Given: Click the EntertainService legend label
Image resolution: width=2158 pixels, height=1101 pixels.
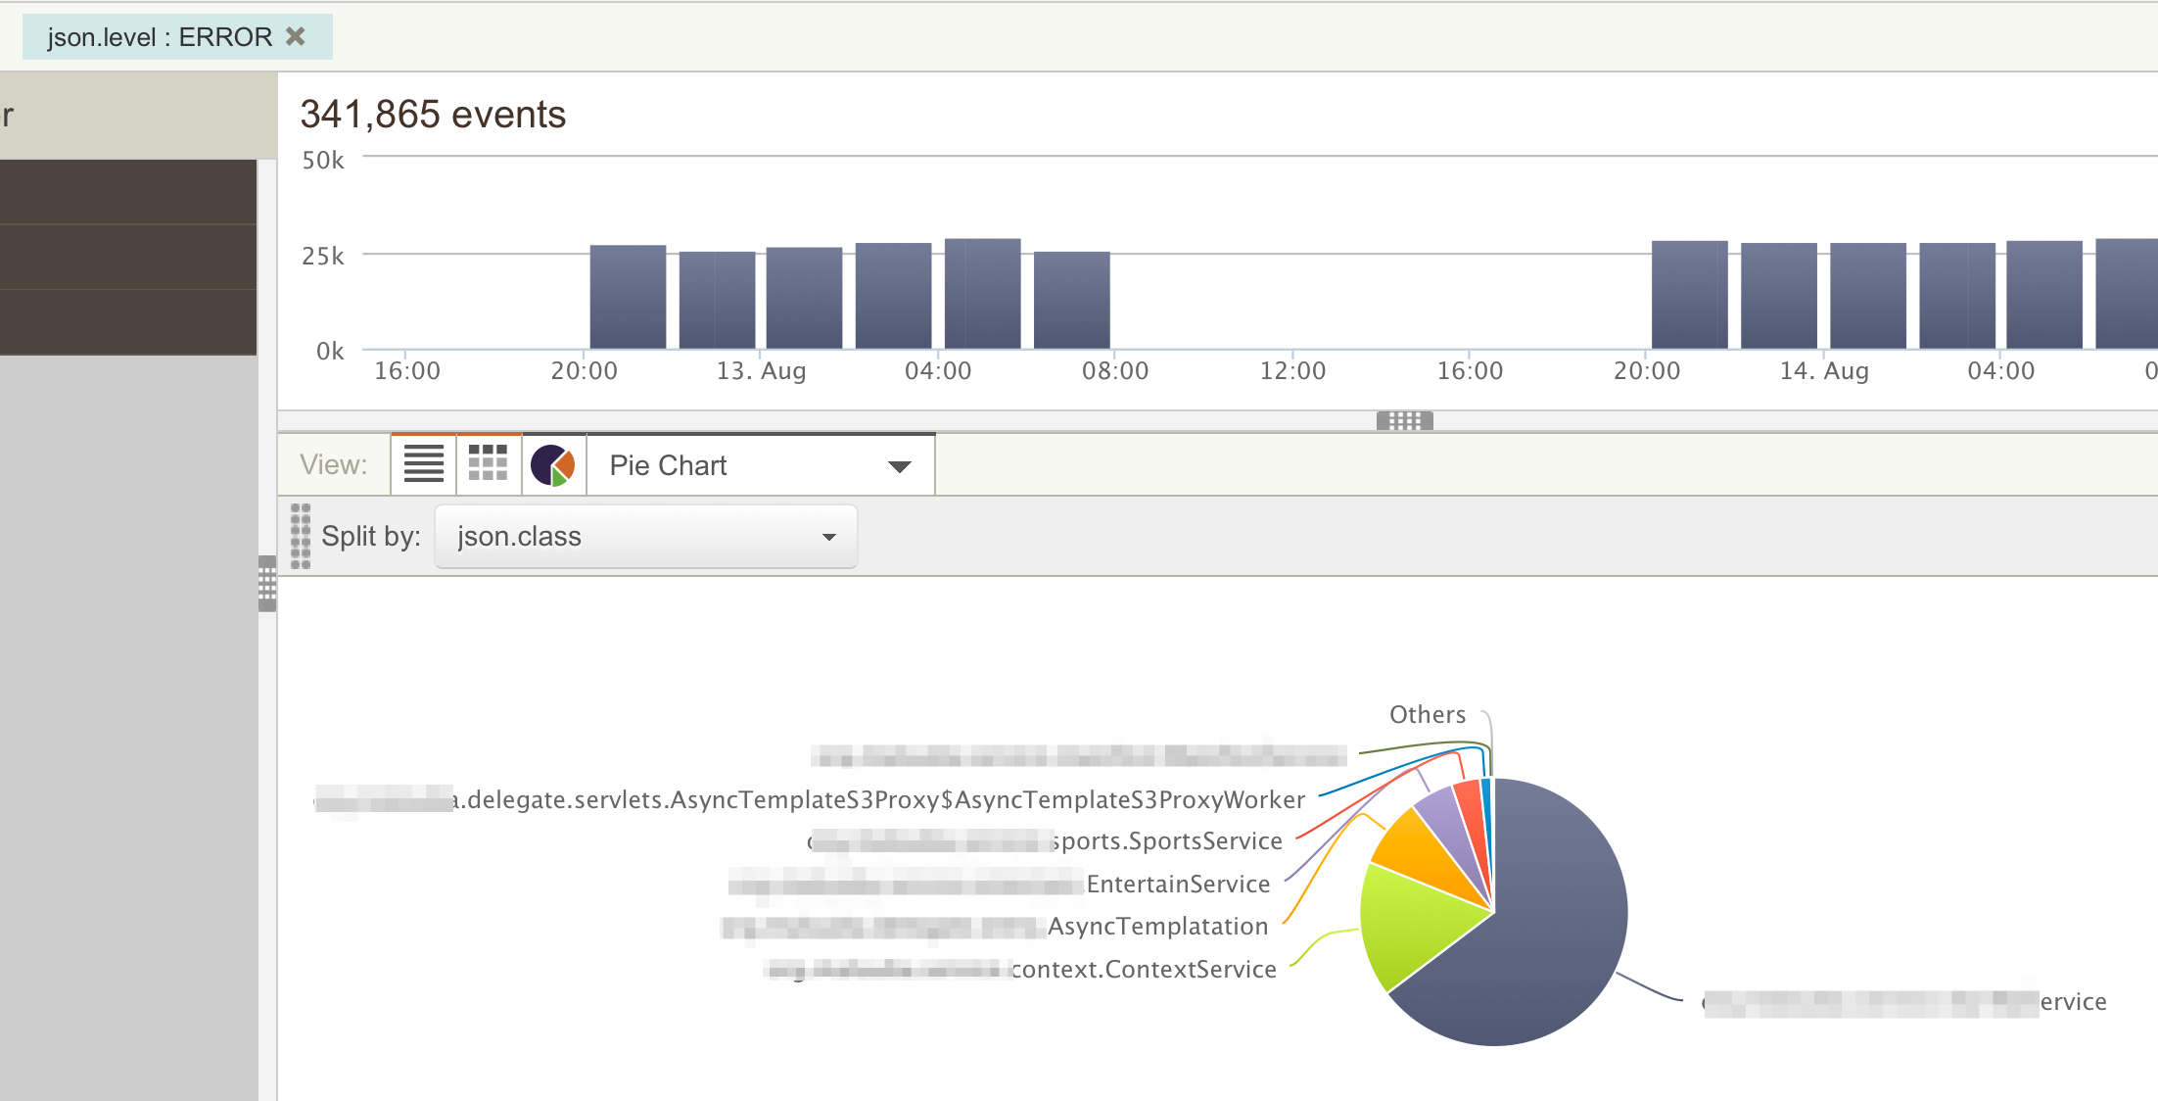Looking at the screenshot, I should [1178, 885].
